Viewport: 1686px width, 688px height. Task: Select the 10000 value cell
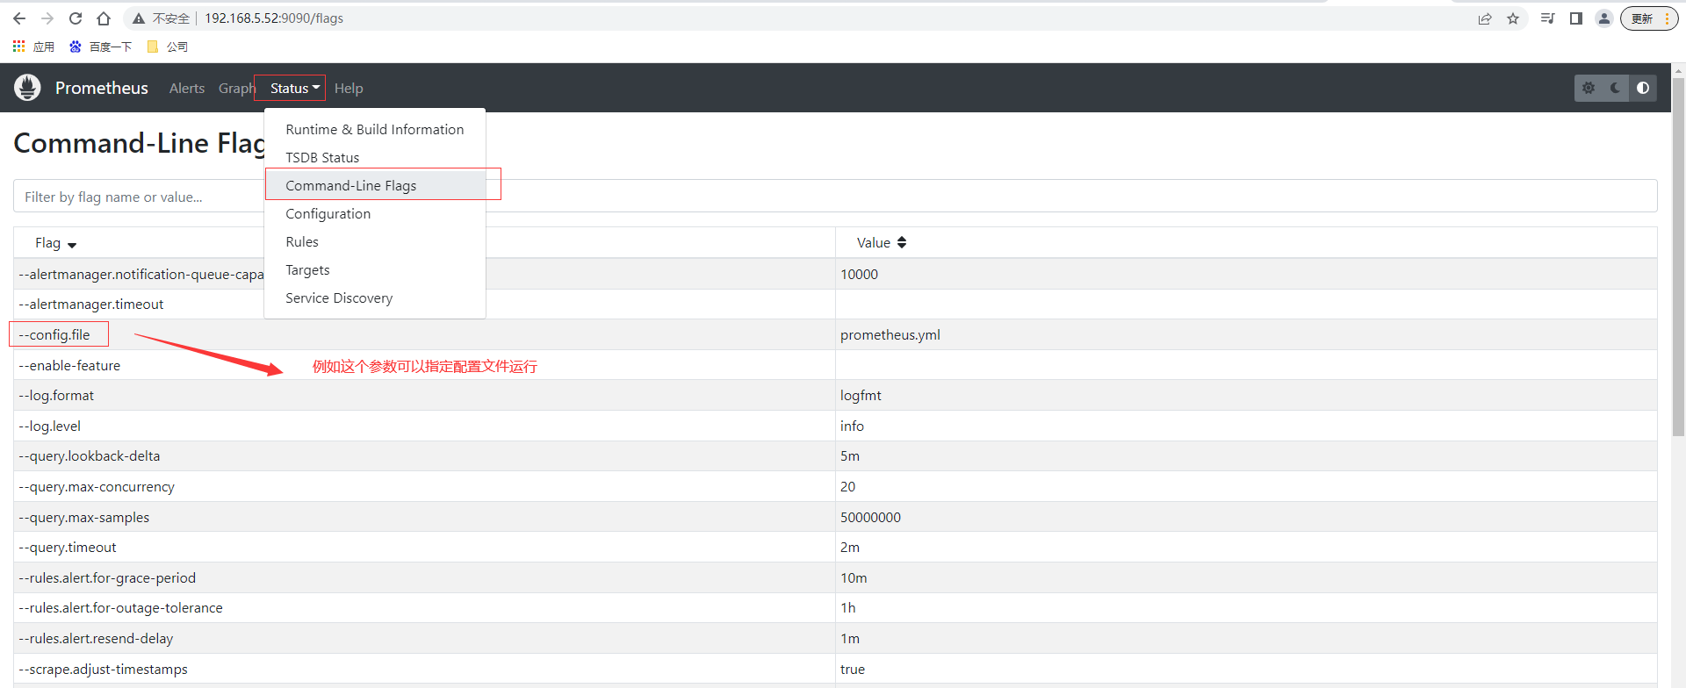point(1246,274)
